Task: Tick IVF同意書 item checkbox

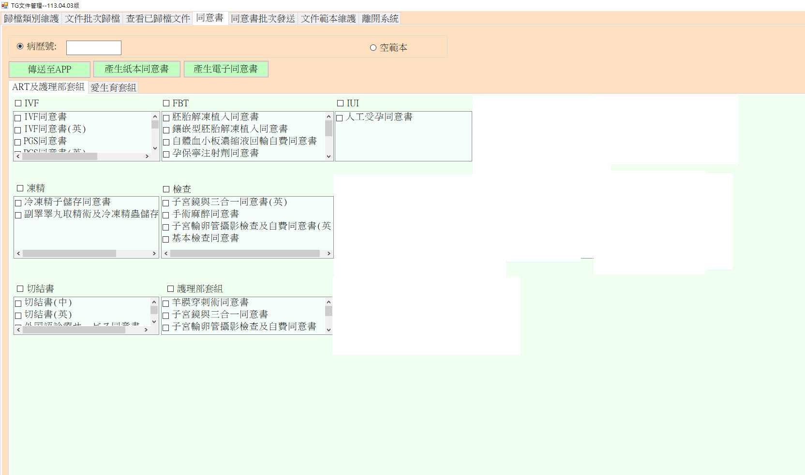Action: pos(18,118)
